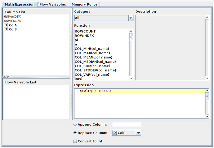This screenshot has height=148, width=214.
Task: Click Function list scroll up arrow
Action: tap(131, 31)
